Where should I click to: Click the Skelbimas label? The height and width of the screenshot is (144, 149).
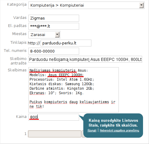pyautogui.click(x=17, y=70)
